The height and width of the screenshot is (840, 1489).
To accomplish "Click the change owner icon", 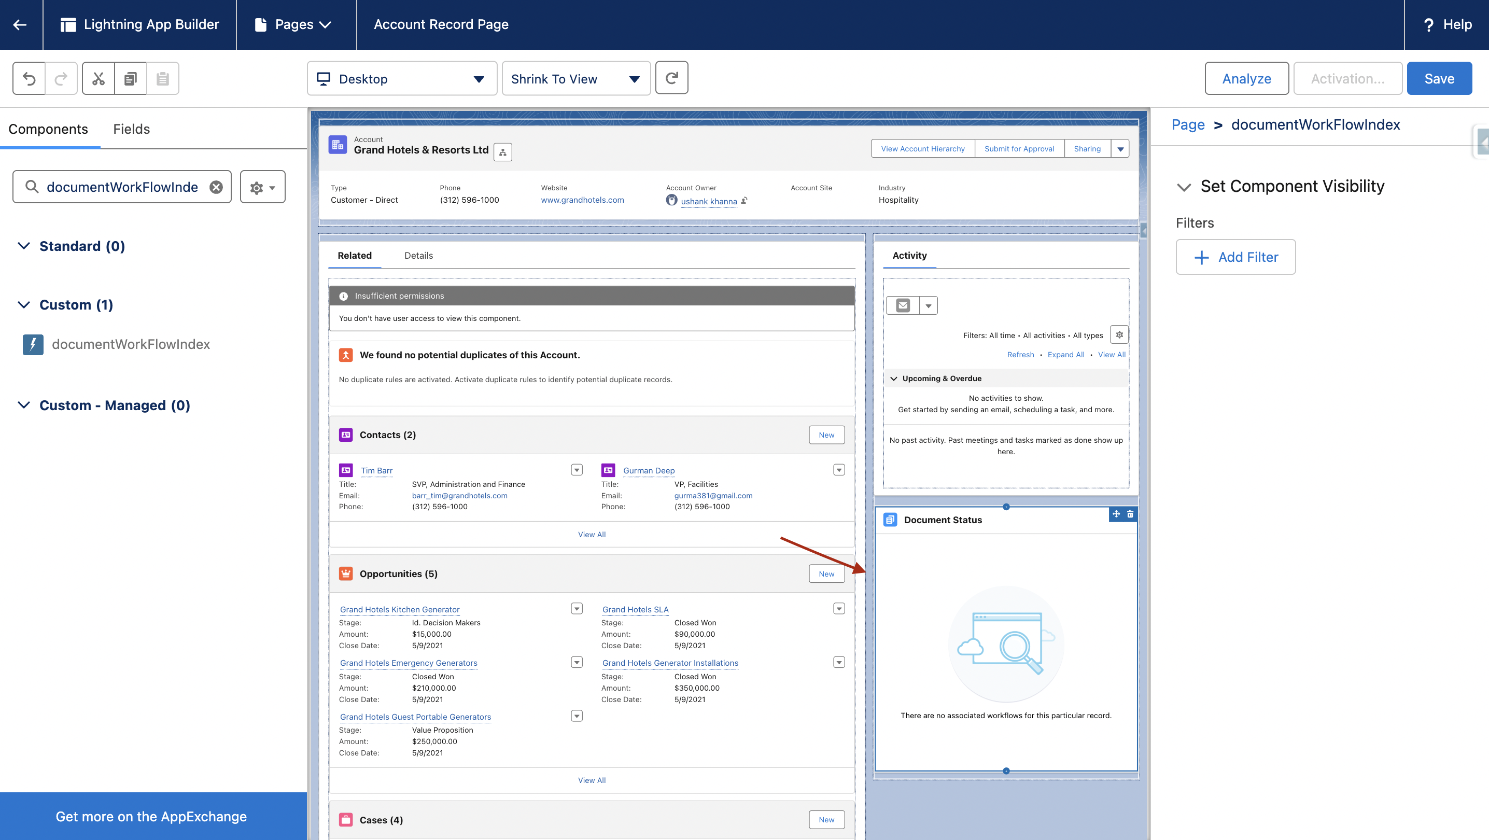I will click(745, 201).
